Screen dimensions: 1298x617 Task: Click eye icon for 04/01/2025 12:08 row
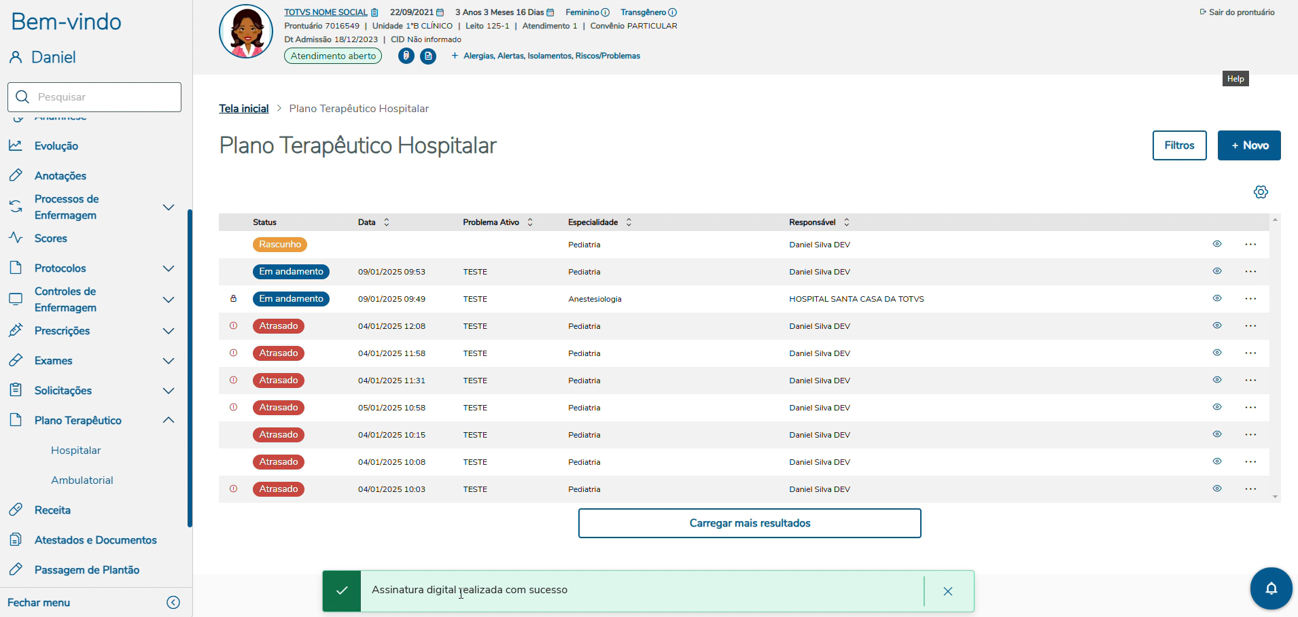(1217, 325)
